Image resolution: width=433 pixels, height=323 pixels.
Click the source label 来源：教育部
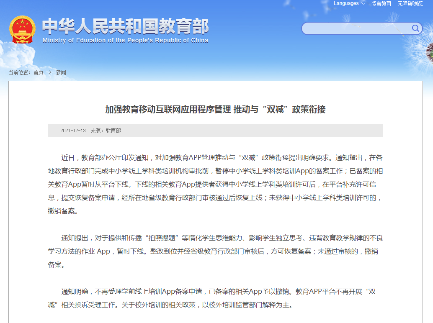pyautogui.click(x=106, y=131)
